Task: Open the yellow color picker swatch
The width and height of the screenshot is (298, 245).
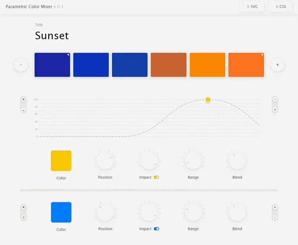Action: (61, 161)
